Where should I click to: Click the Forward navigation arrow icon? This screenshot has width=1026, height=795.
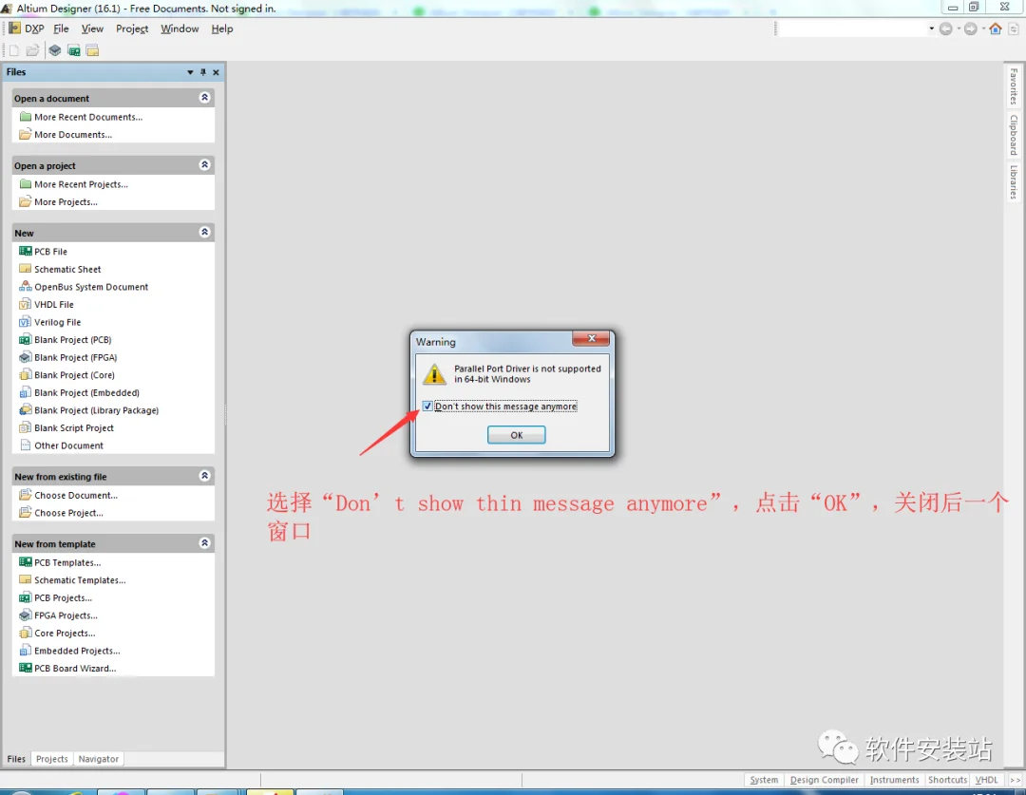click(x=970, y=28)
